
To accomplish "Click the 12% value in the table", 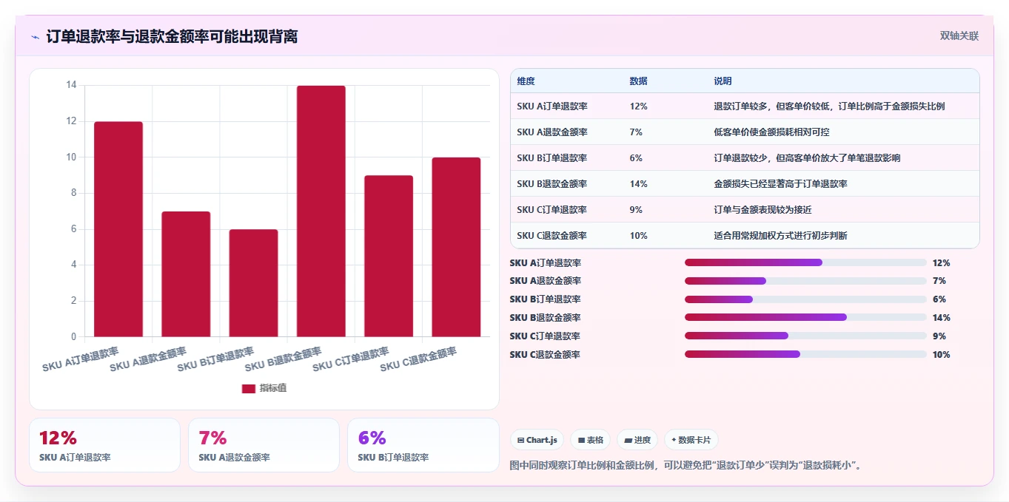I will [638, 106].
